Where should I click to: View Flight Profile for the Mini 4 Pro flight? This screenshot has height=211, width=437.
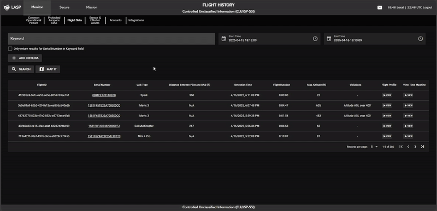387,136
